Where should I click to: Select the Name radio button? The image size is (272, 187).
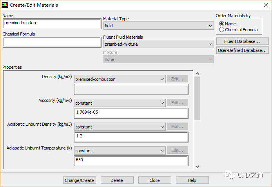tap(222, 24)
